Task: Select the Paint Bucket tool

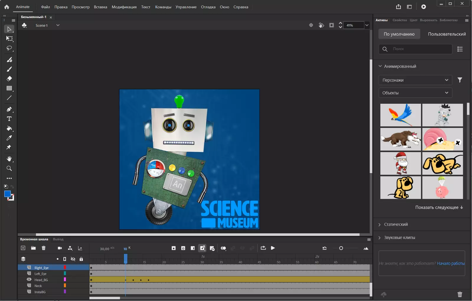Action: [x=9, y=128]
